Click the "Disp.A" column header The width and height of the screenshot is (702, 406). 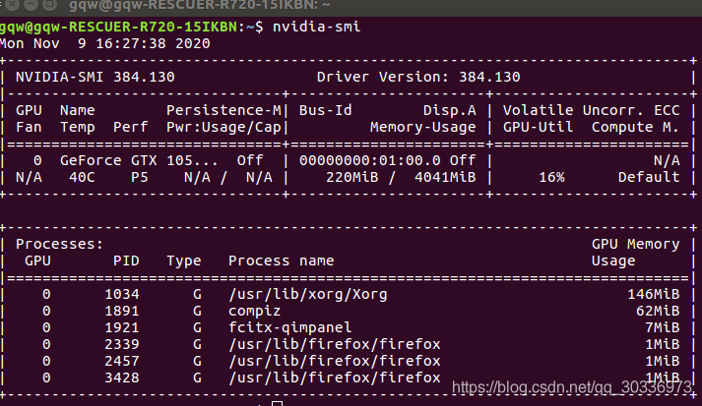pyautogui.click(x=450, y=110)
